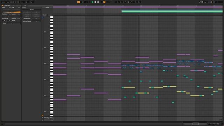Click the Link button at top left

coord(3,2)
